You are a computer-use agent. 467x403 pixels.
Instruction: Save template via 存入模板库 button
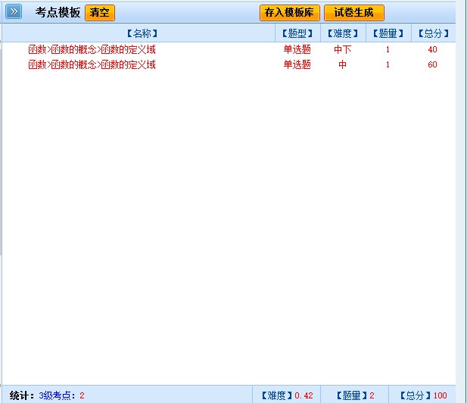289,13
